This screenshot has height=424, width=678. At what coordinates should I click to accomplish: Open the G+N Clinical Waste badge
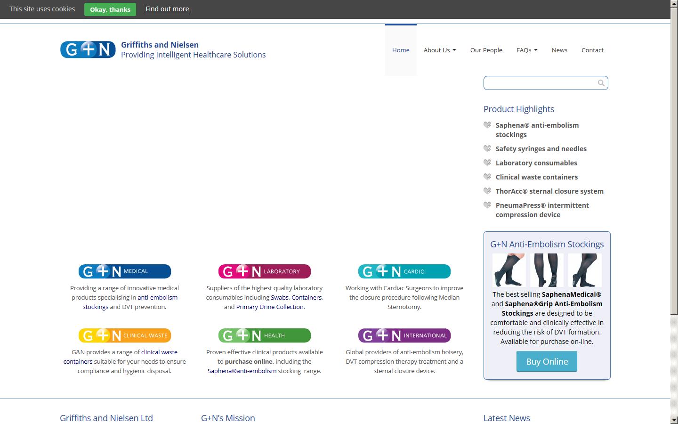pyautogui.click(x=125, y=335)
